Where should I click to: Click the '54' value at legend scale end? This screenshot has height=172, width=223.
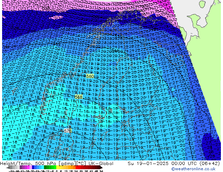pyautogui.click(x=101, y=171)
